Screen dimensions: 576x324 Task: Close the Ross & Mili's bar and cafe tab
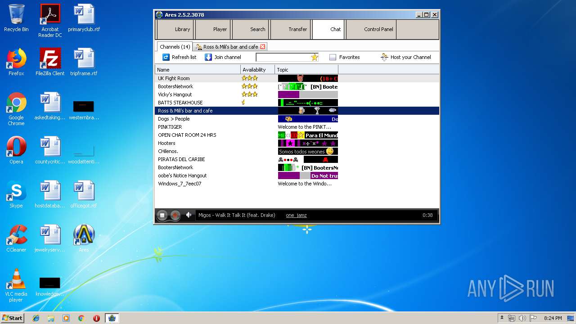(x=263, y=47)
